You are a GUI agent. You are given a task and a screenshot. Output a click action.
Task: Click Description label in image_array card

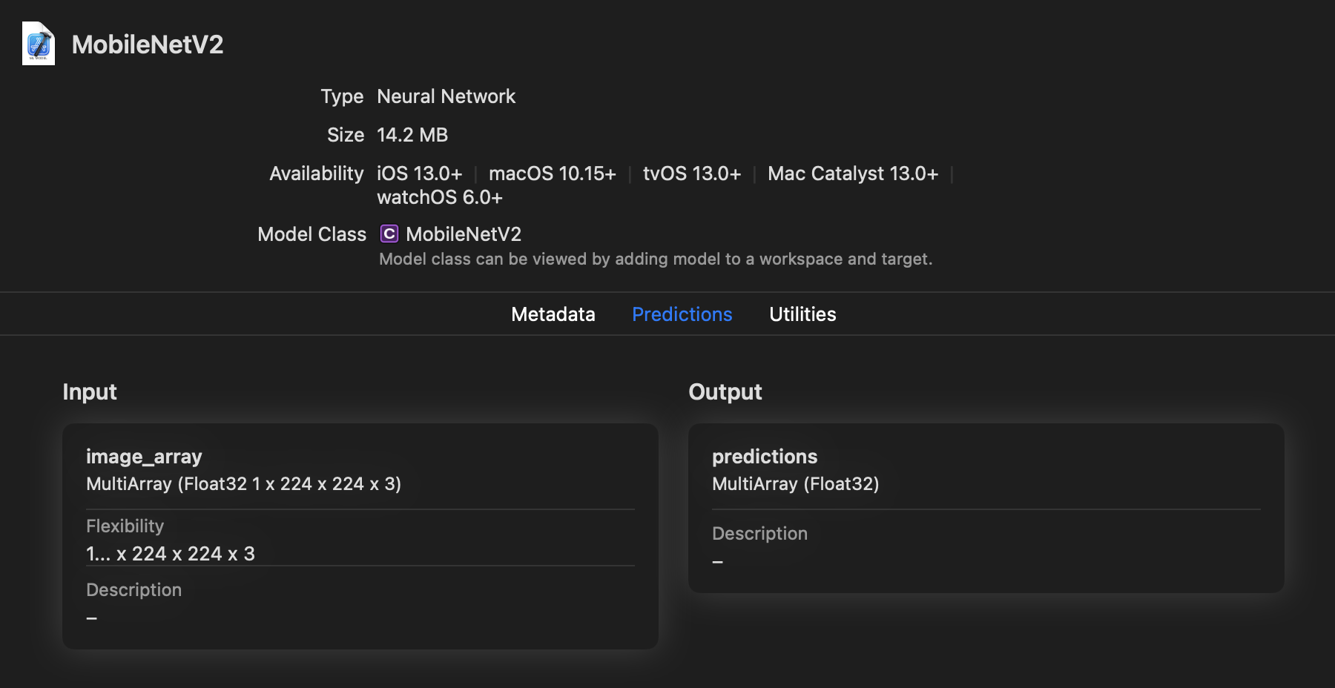click(133, 590)
